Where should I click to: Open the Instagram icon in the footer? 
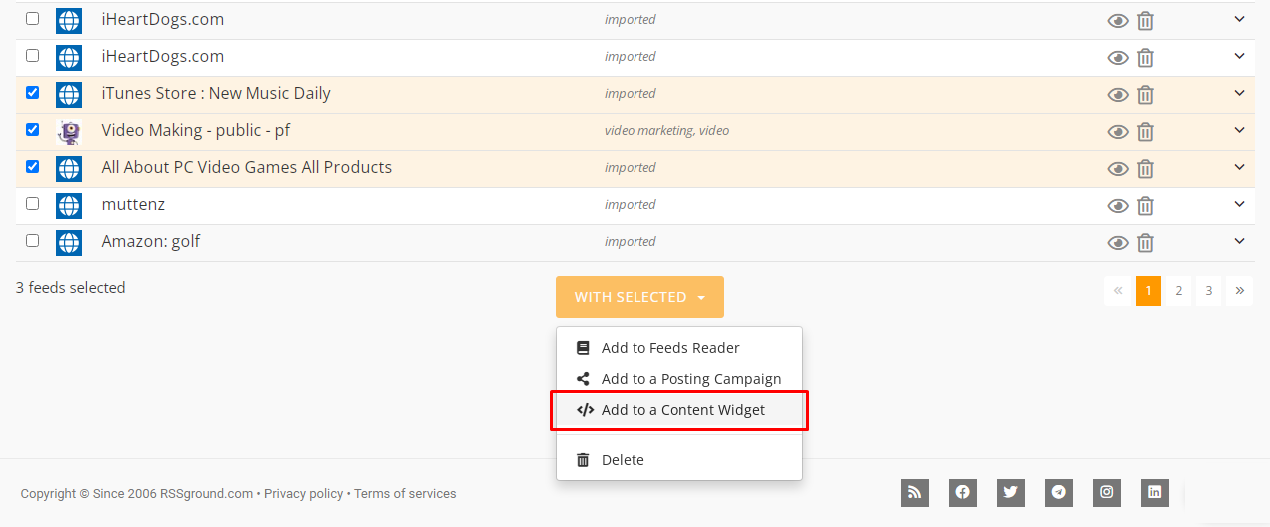1107,492
